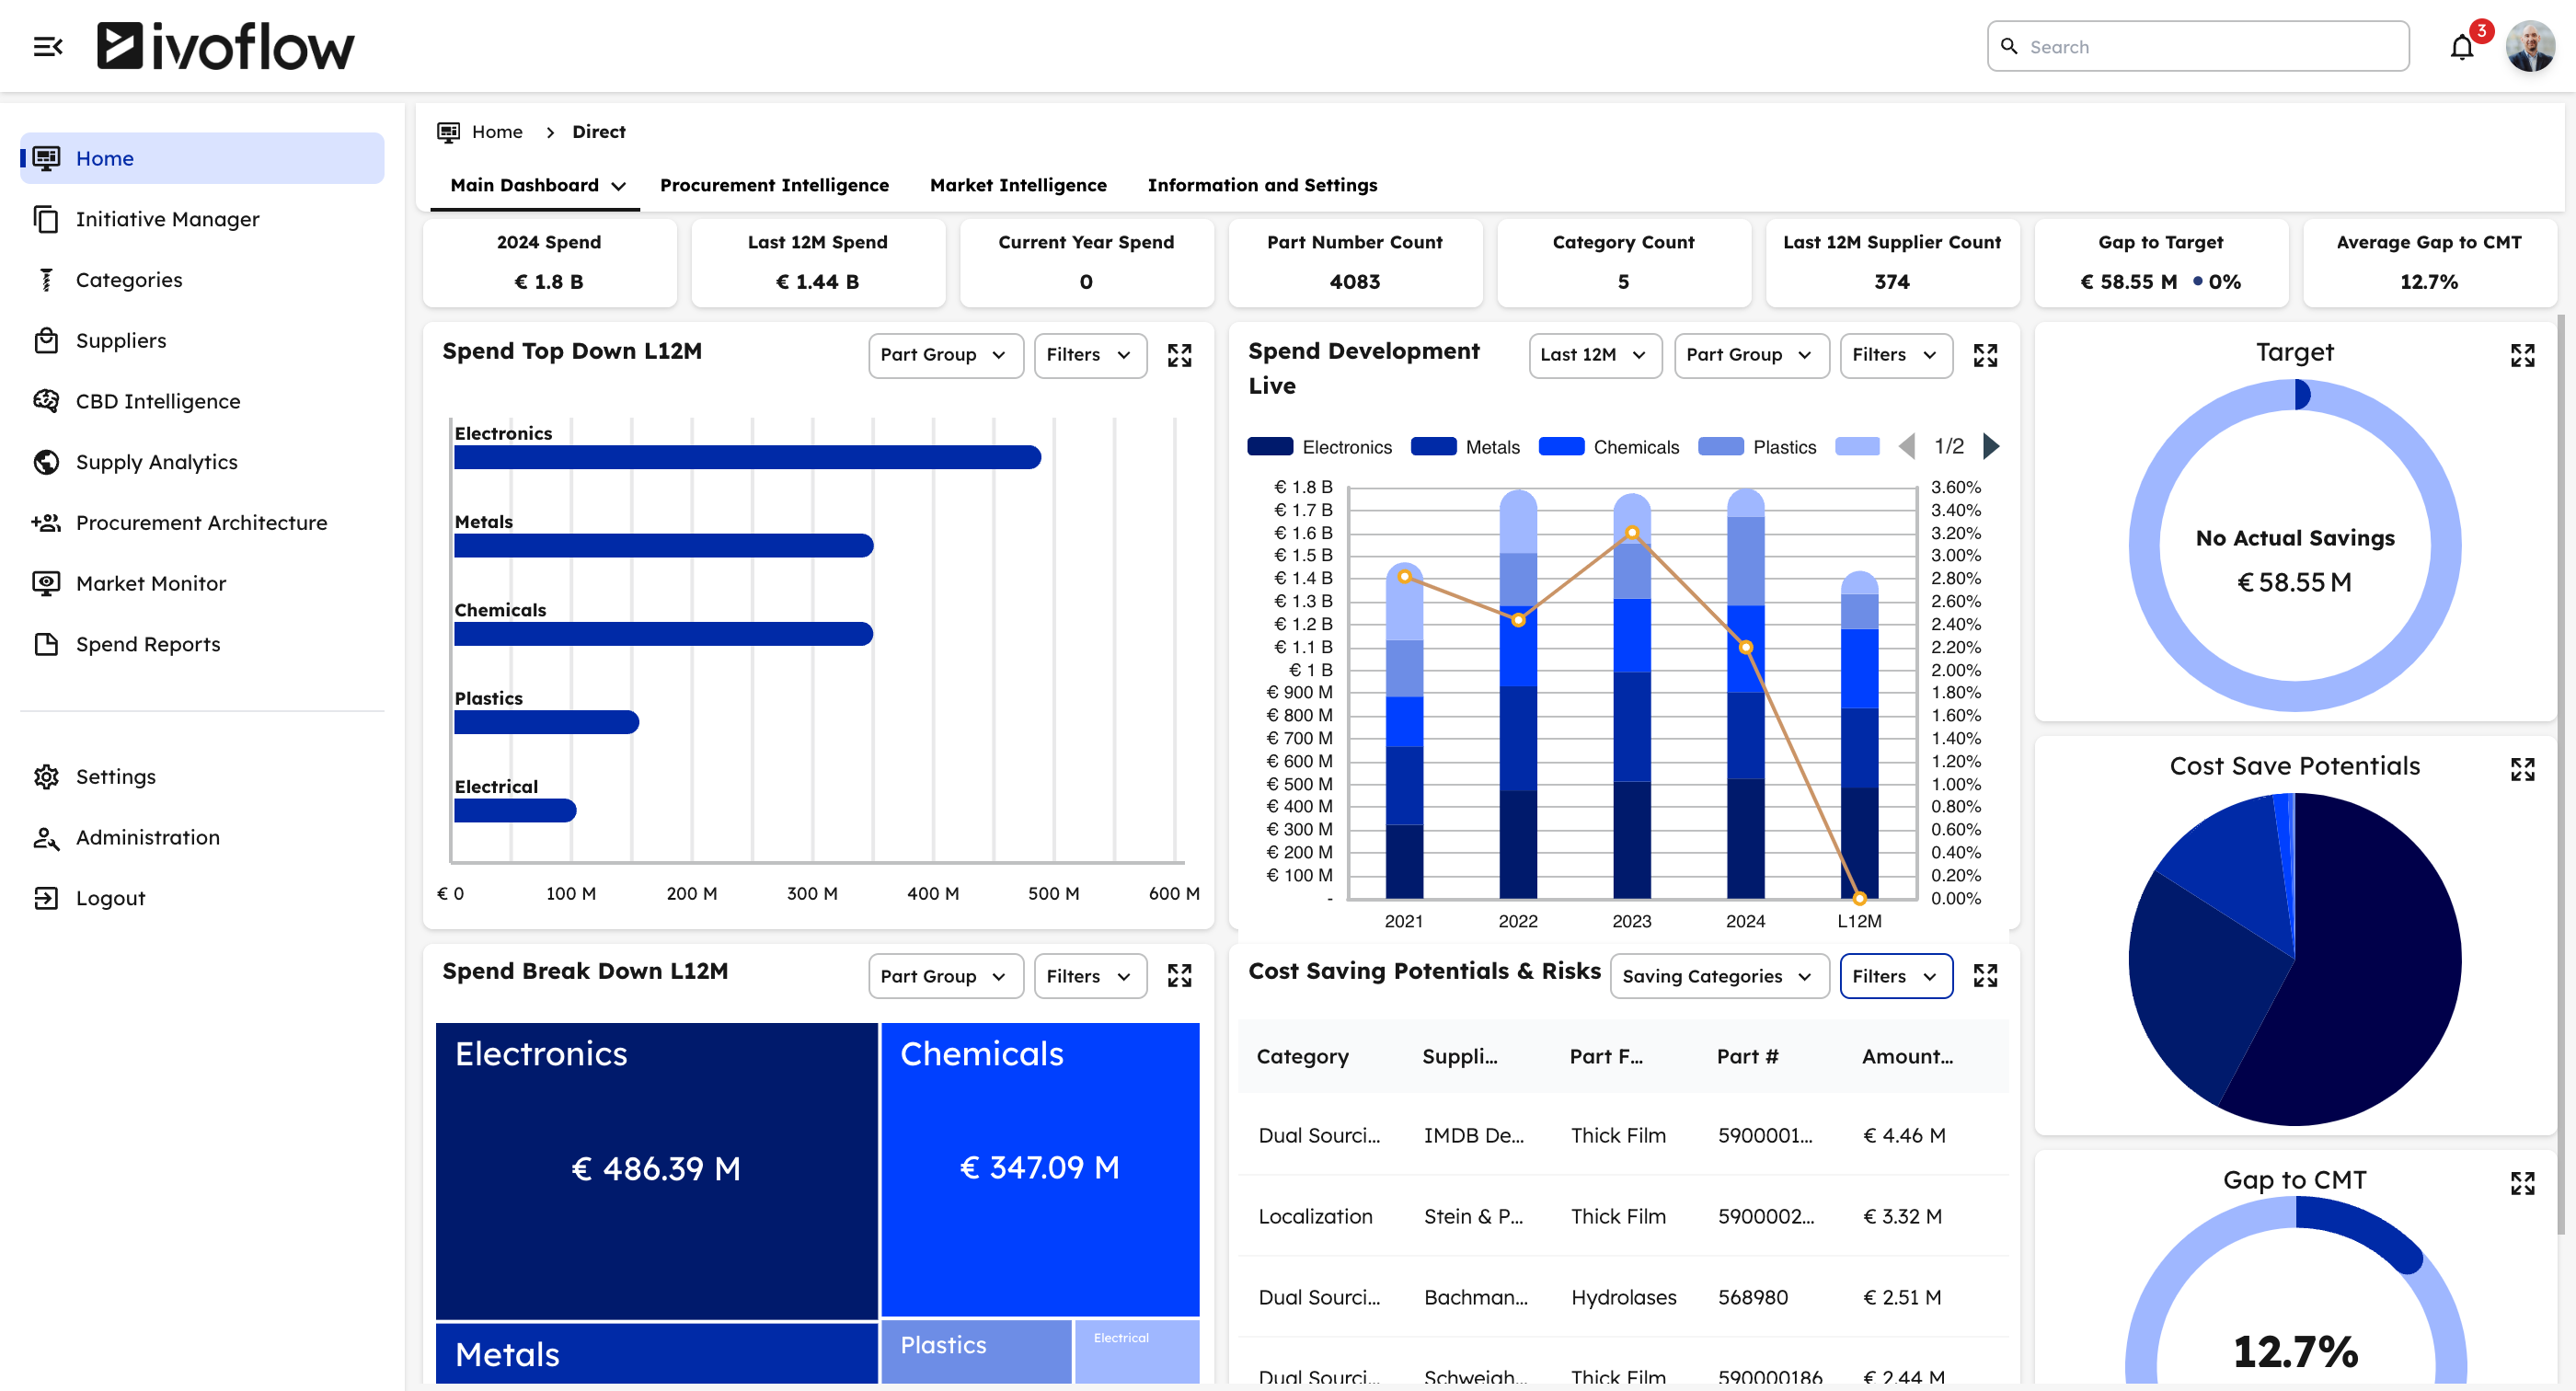2576x1391 pixels.
Task: Open Categories icon in sidebar
Action: pyautogui.click(x=46, y=280)
